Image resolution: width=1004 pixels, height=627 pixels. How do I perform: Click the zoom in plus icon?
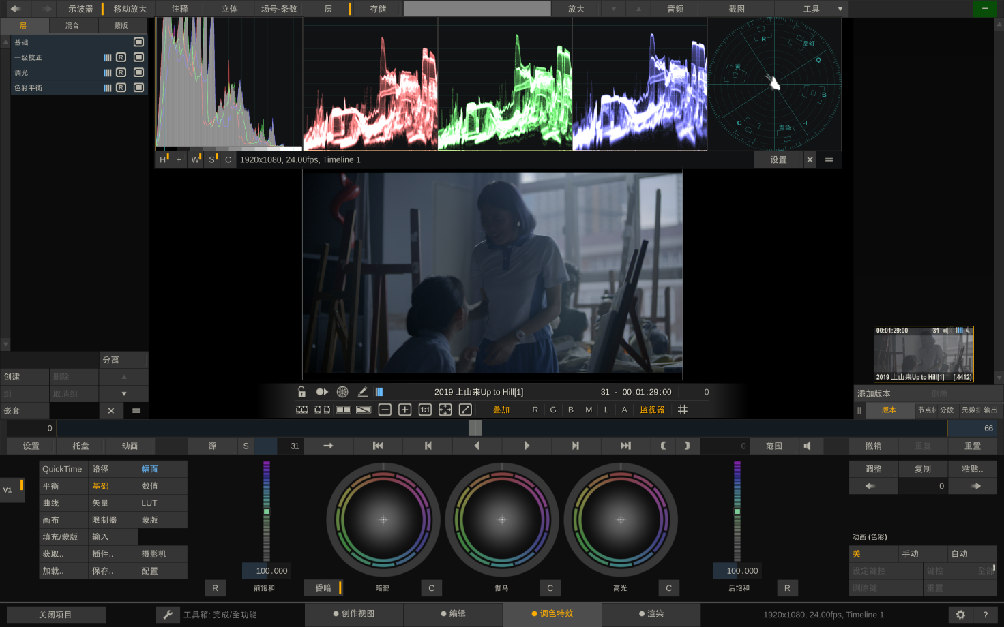pyautogui.click(x=405, y=410)
